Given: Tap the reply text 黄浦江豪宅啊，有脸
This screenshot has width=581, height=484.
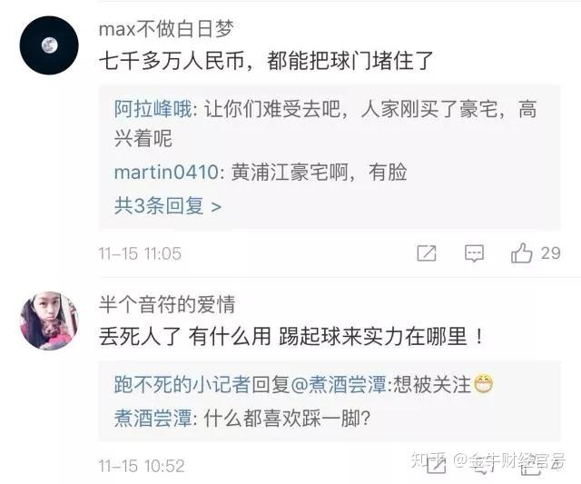Looking at the screenshot, I should (x=319, y=173).
